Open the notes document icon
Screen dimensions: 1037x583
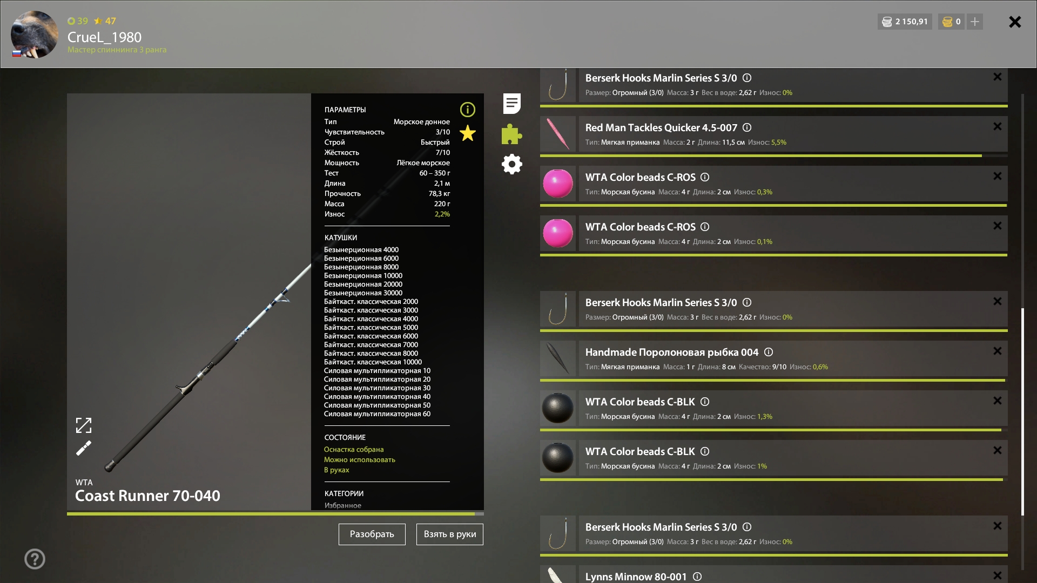click(511, 104)
